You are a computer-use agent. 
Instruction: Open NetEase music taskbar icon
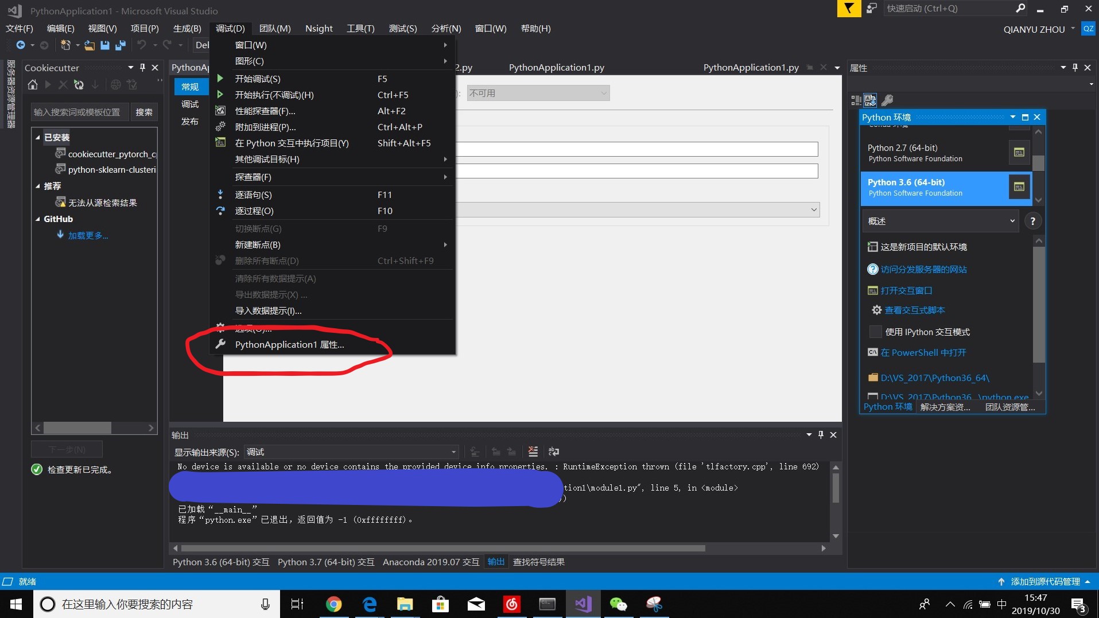point(511,604)
